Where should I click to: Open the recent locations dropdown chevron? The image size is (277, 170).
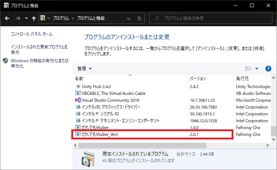(26, 18)
